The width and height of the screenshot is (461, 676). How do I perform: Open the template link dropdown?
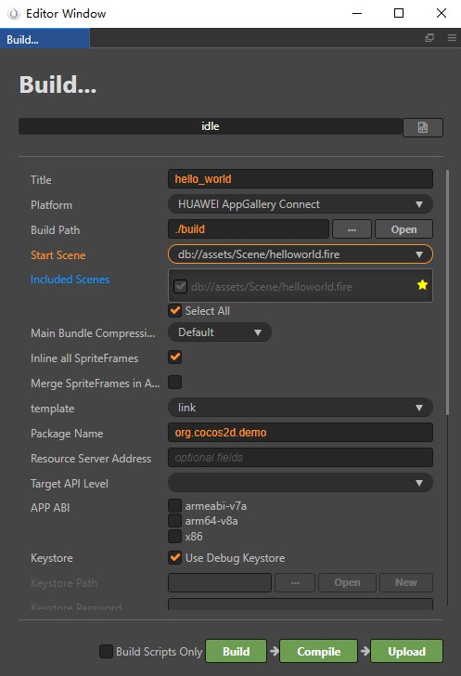point(301,408)
